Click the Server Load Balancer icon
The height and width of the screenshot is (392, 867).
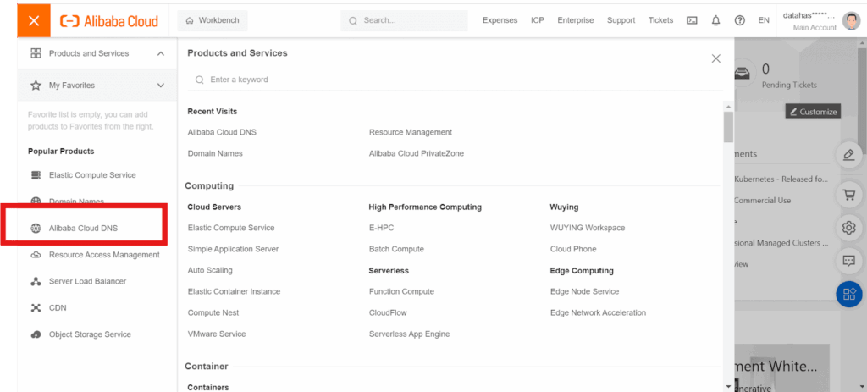(x=36, y=281)
